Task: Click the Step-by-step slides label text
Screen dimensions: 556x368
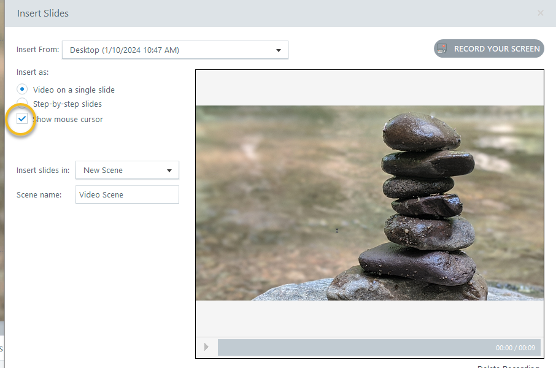Action: tap(68, 104)
